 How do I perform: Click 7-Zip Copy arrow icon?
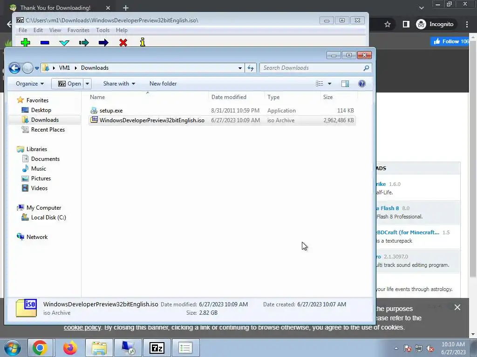coord(84,42)
